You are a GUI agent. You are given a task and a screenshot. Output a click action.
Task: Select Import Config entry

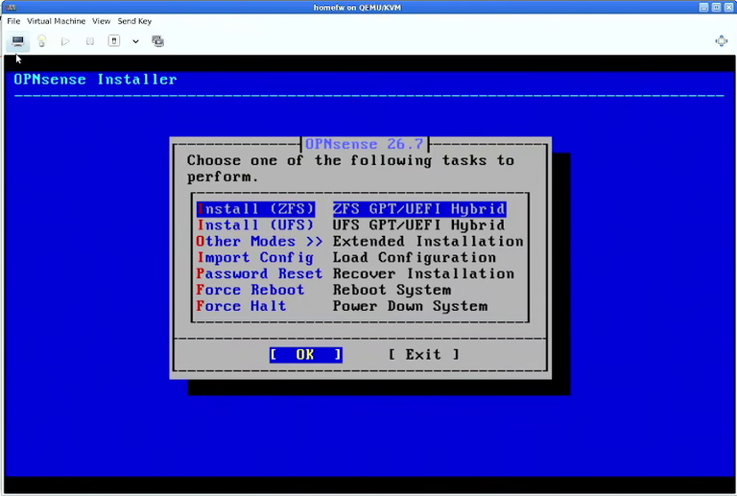[x=255, y=258]
